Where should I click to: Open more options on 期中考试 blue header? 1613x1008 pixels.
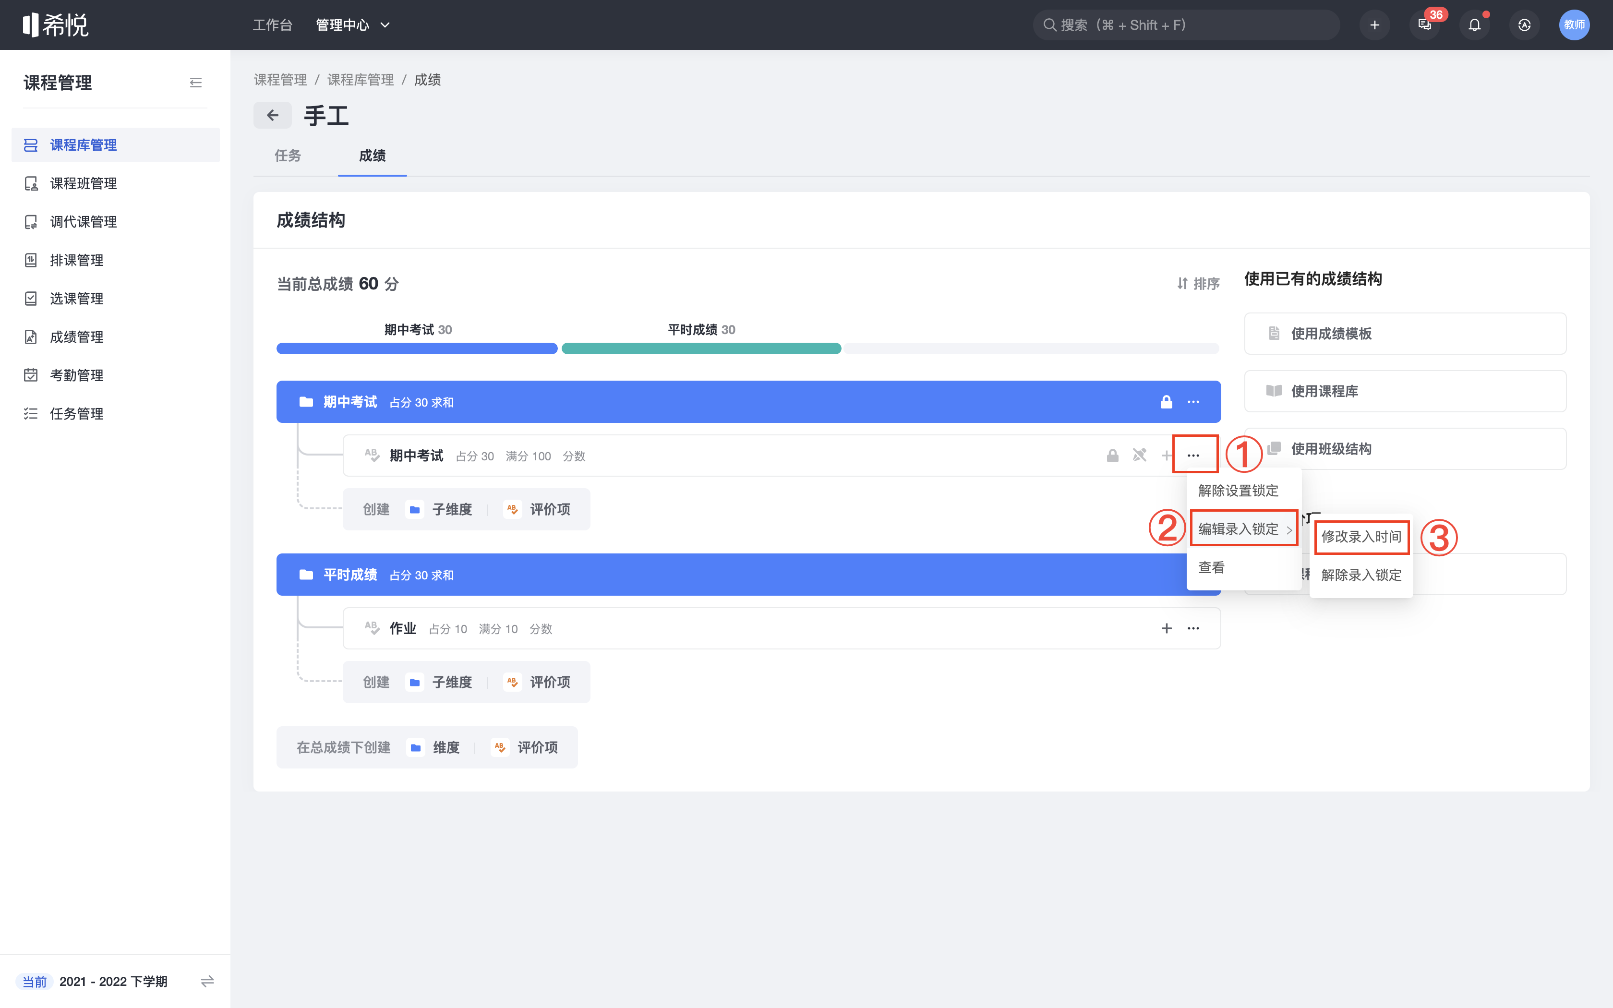coord(1193,402)
